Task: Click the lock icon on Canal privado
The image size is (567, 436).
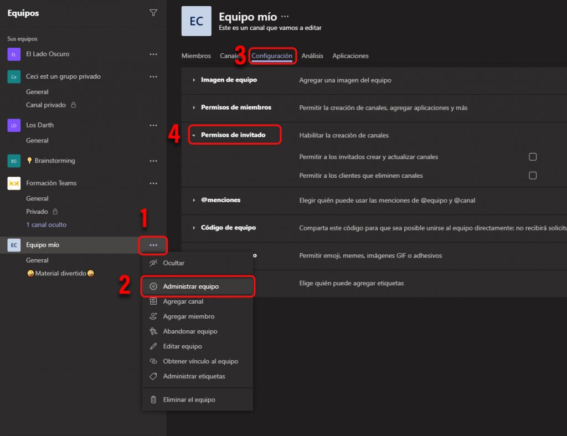Action: coord(74,105)
